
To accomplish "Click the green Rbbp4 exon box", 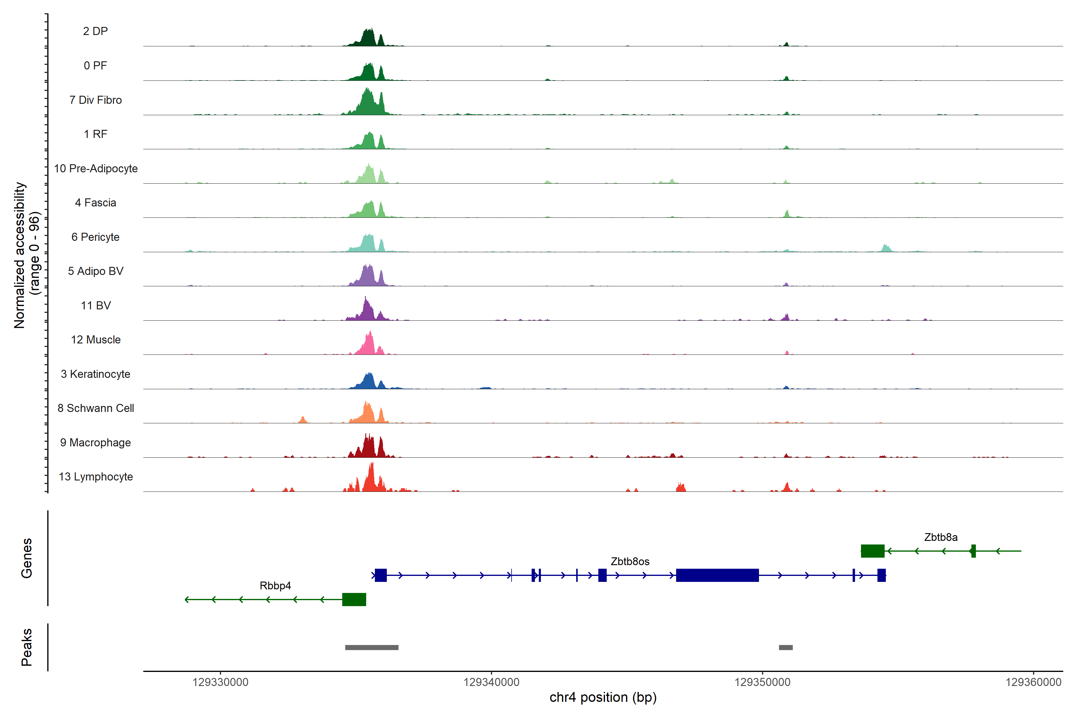I will (x=354, y=600).
